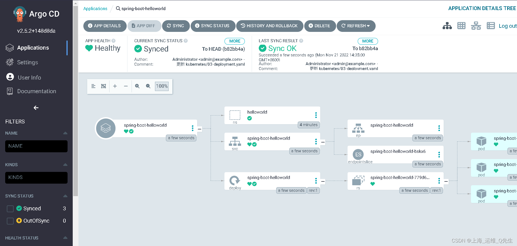Screen dimensions: 517x246
Task: Open the REFRESH dropdown
Action: (356, 26)
